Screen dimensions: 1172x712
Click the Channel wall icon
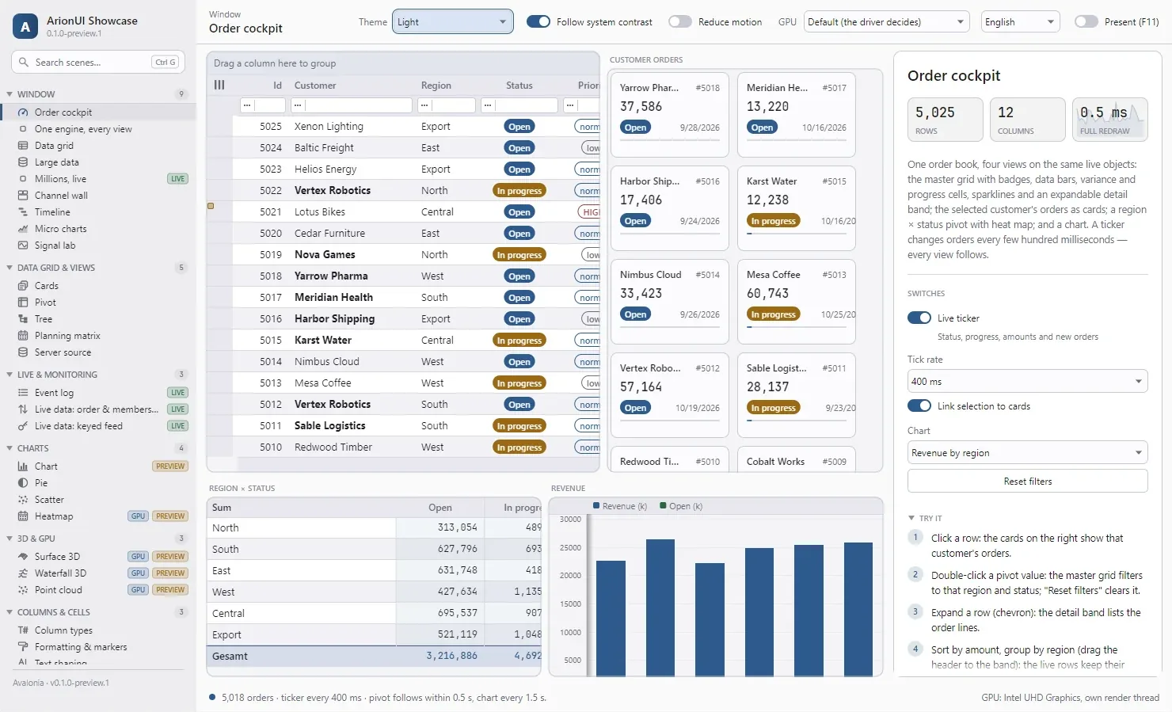click(23, 196)
